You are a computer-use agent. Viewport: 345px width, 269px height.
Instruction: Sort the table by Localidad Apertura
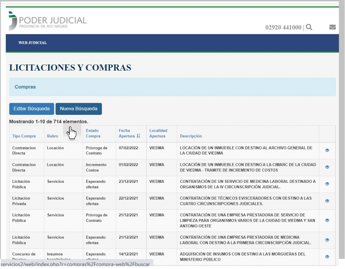click(158, 133)
